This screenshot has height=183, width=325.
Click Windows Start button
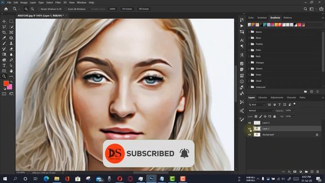tap(5, 178)
